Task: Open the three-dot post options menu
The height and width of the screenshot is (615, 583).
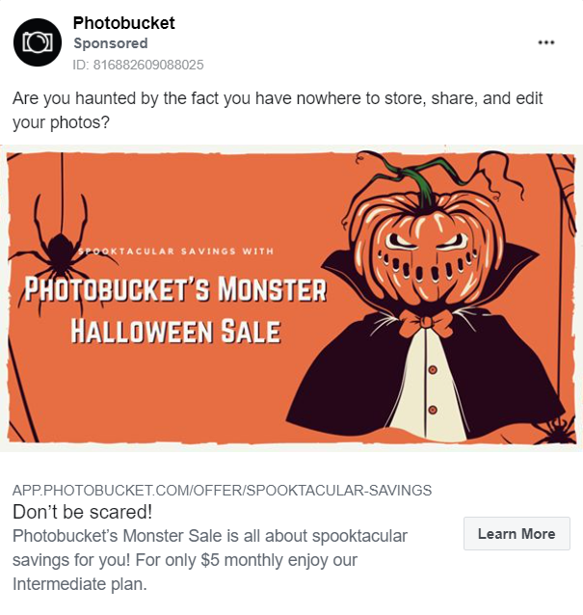Action: pos(546,42)
